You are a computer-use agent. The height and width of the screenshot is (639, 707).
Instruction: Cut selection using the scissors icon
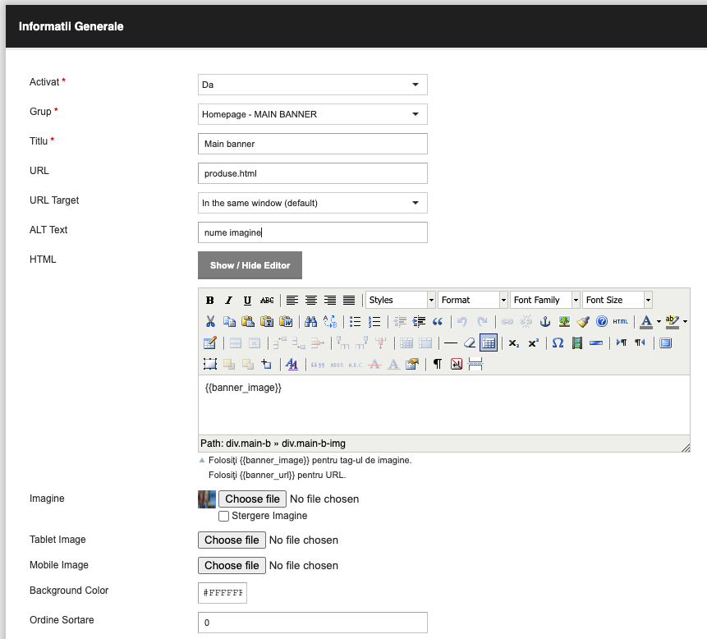tap(210, 321)
